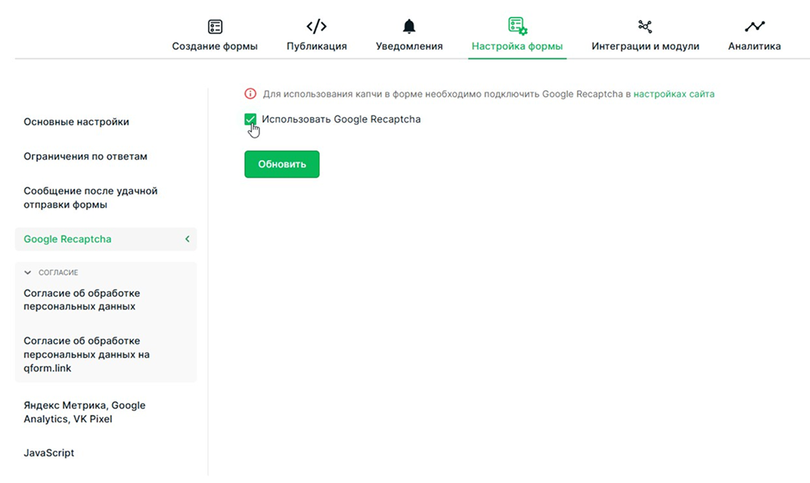Screen dimensions: 810x483
Task: Click the form creation list icon
Action: point(215,26)
